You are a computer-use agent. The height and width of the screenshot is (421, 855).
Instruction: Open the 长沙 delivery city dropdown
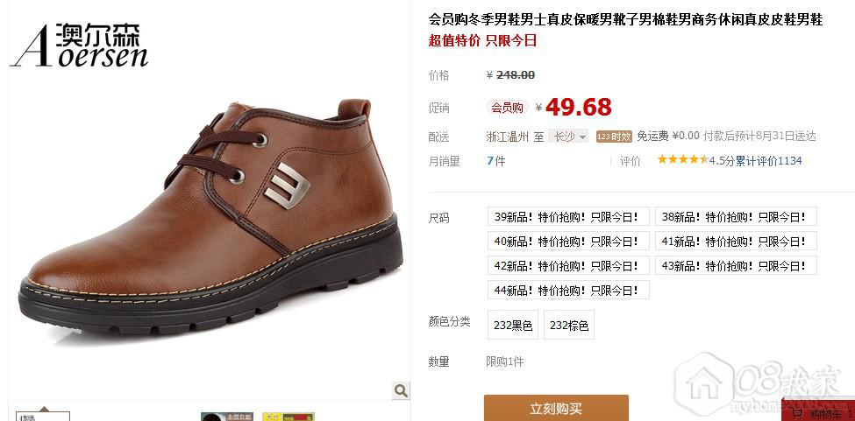point(568,137)
